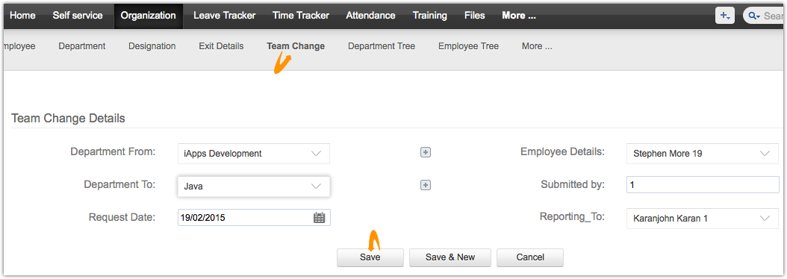Open the Employee Details dropdown
The width and height of the screenshot is (787, 279).
tap(703, 154)
